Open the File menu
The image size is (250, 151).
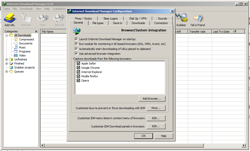click(x=15, y=9)
